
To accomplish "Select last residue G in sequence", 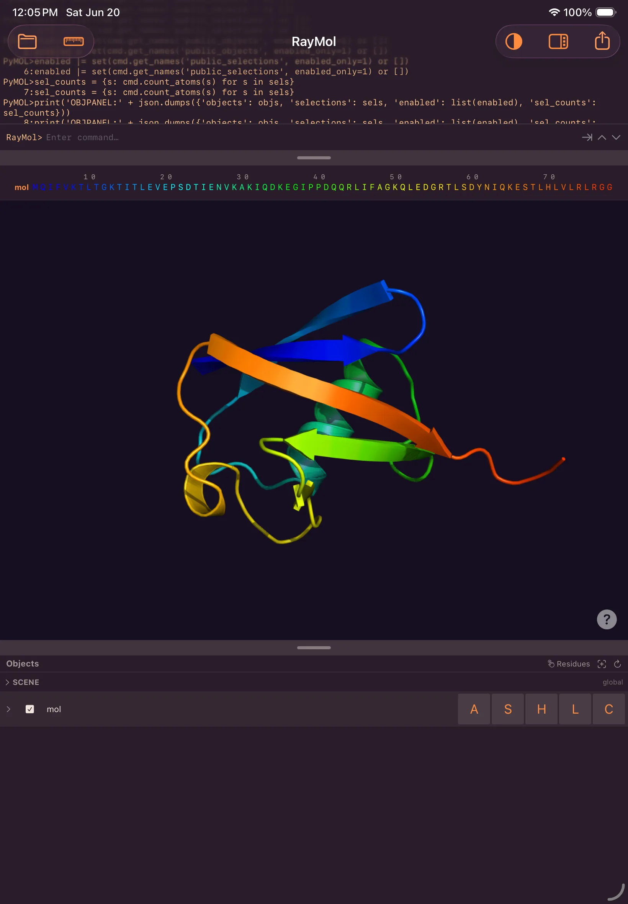I will 610,187.
